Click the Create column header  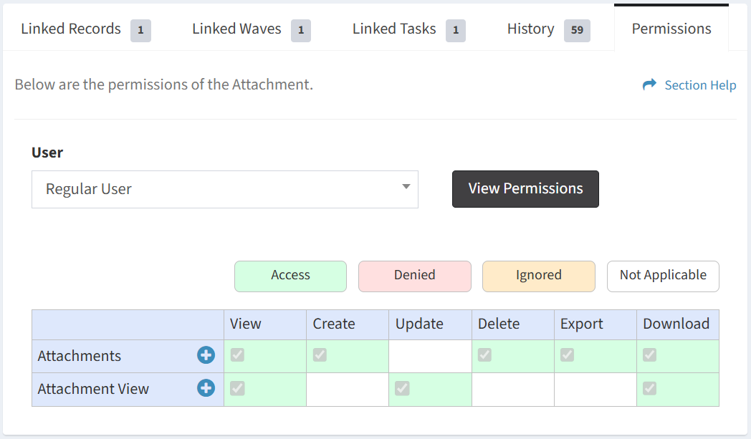pyautogui.click(x=348, y=324)
